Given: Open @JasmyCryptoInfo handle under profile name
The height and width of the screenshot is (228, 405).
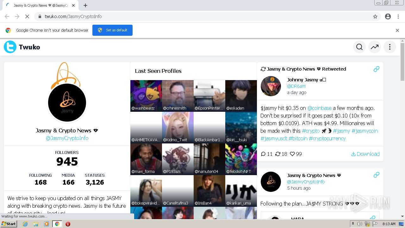Looking at the screenshot, I should 67,138.
